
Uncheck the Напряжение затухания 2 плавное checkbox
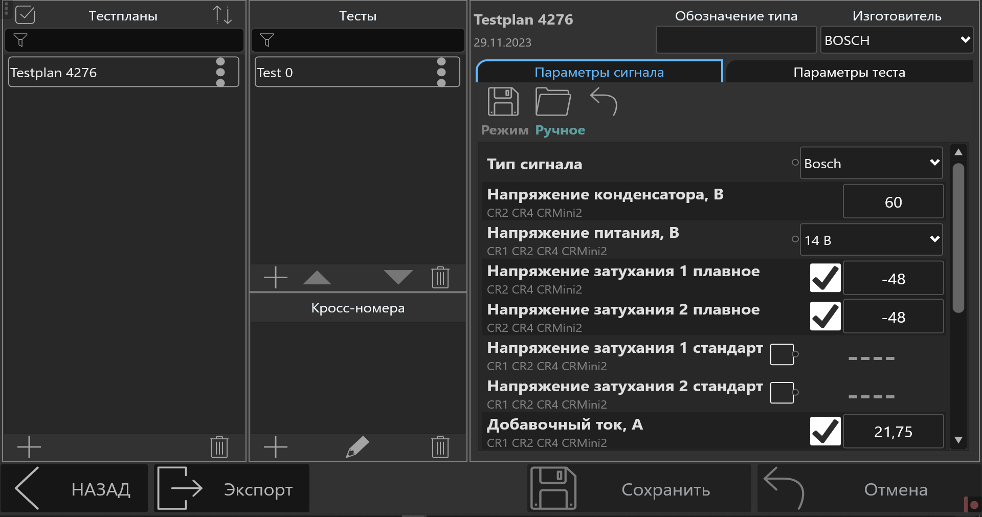coord(825,317)
